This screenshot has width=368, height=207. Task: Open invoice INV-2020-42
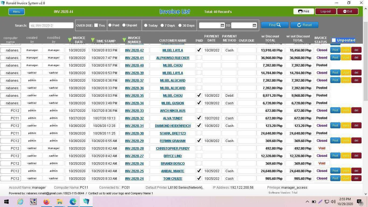click(x=134, y=50)
